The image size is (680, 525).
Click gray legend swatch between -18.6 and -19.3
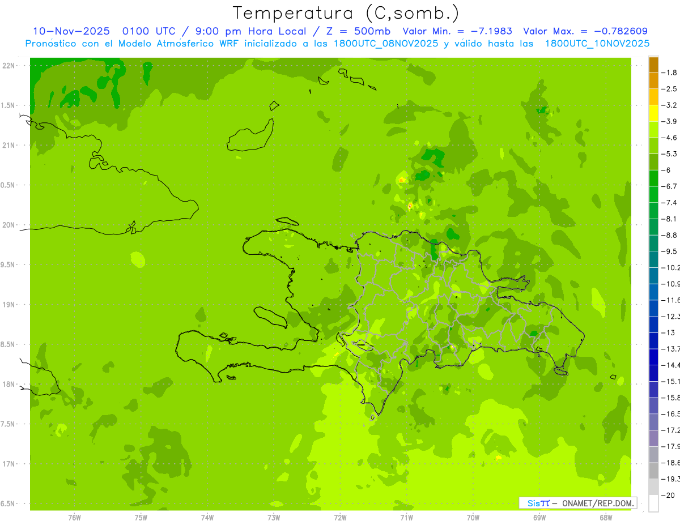point(653,471)
